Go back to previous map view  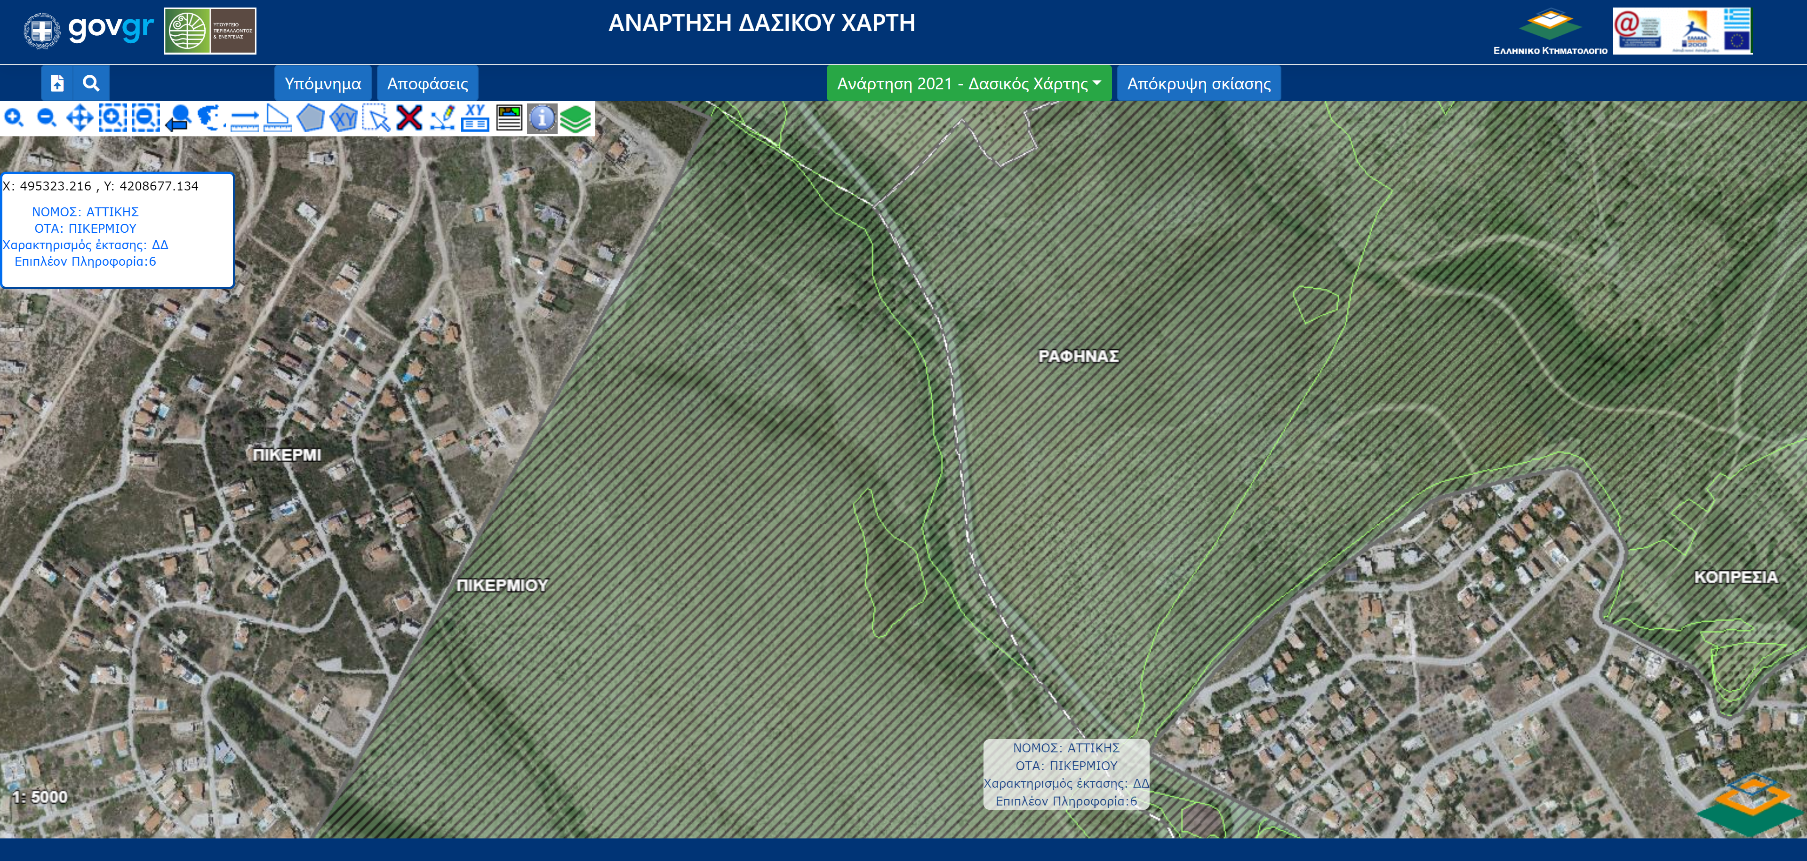[x=178, y=118]
